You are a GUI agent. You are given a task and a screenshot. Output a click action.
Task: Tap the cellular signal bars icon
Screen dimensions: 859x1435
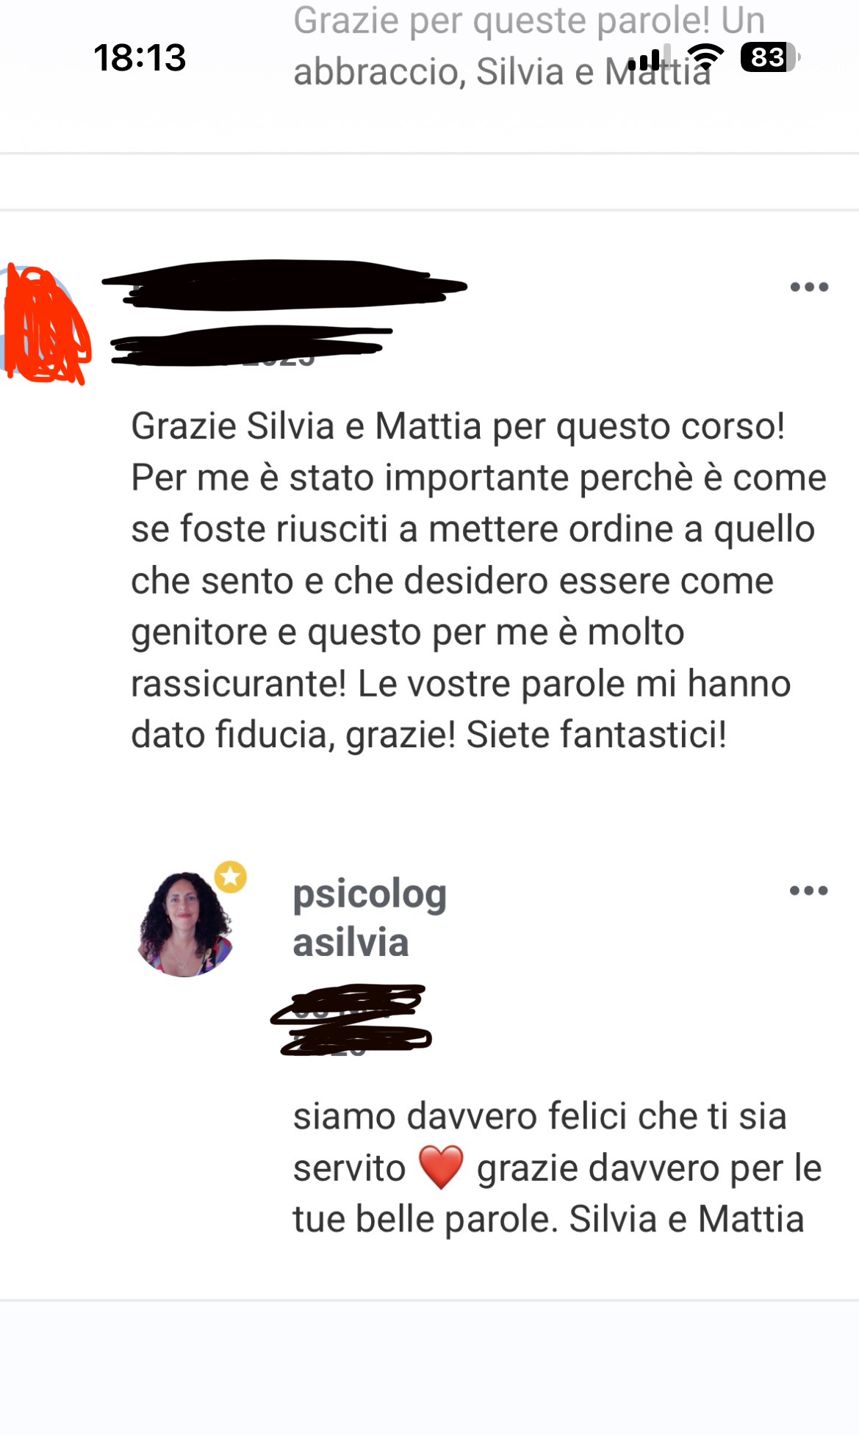click(x=645, y=59)
